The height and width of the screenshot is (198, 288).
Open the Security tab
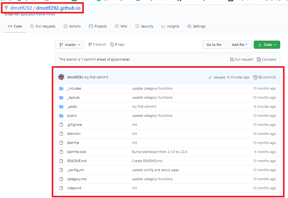point(144,26)
